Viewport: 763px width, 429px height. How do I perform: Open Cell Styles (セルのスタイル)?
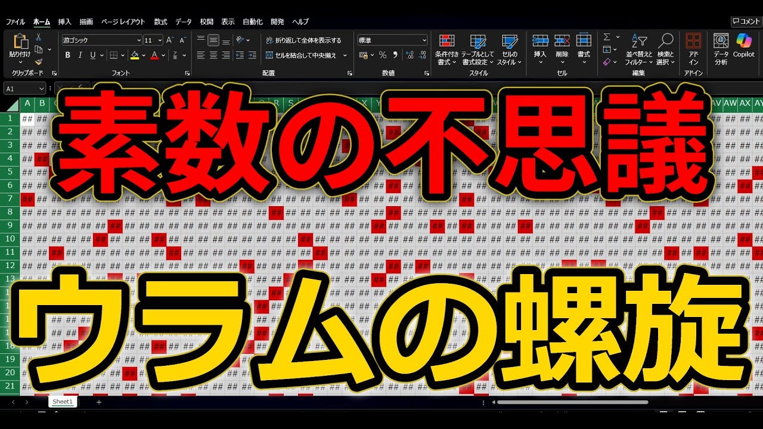coord(510,50)
